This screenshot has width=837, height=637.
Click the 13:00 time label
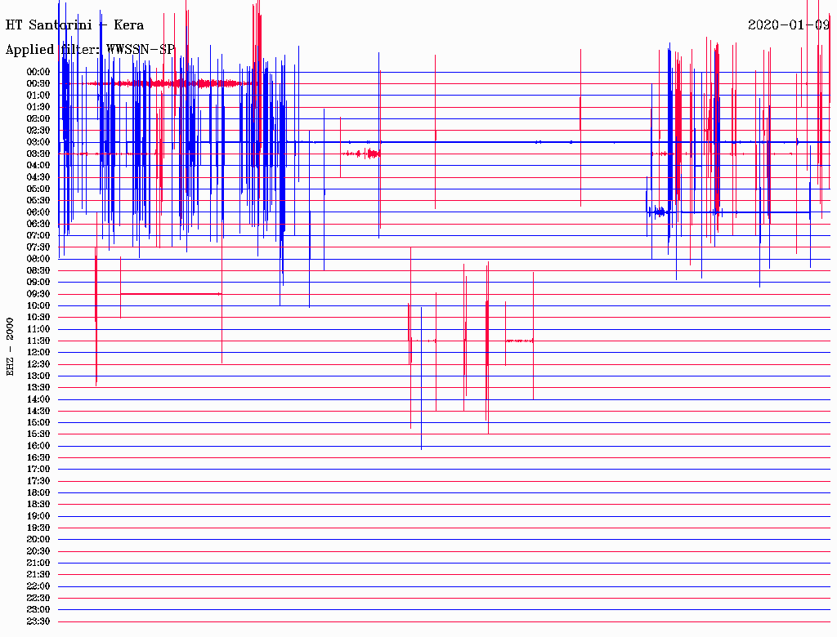(38, 376)
